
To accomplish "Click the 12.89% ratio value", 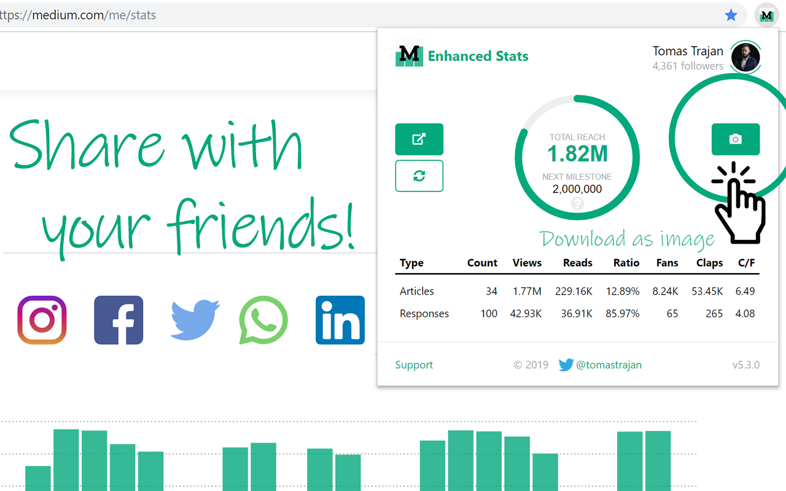I will point(623,291).
